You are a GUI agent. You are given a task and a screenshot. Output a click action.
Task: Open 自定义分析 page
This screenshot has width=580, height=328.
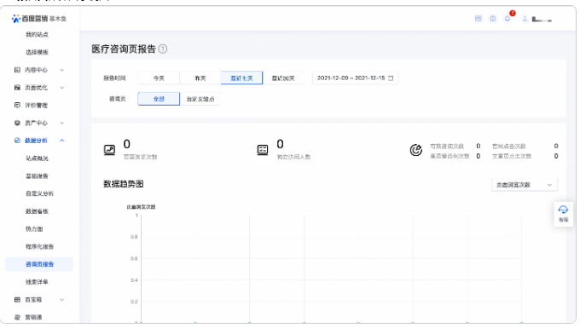pos(39,193)
